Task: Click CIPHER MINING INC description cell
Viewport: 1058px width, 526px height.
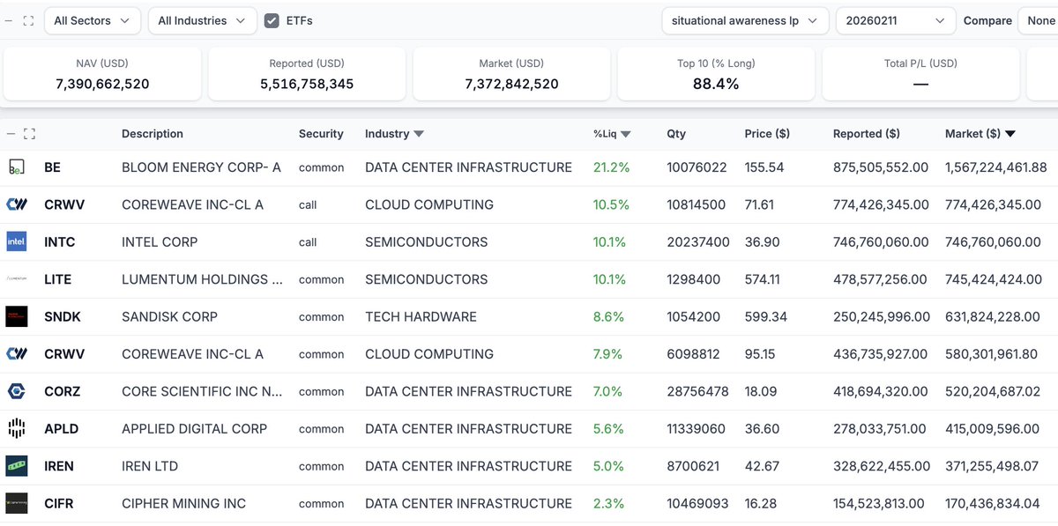Action: 183,504
